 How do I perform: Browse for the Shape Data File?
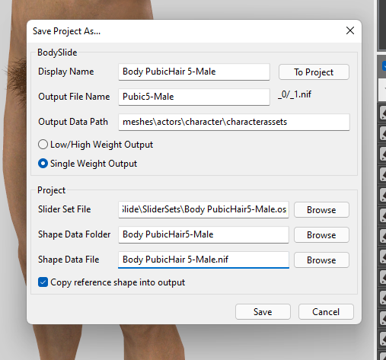(321, 260)
